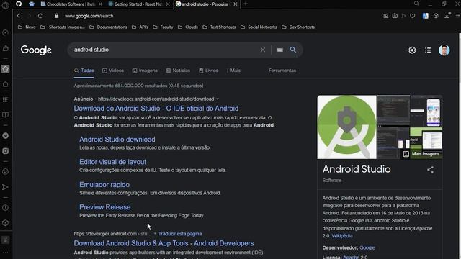This screenshot has height=259, width=461.
Task: Open Editor visual de layout sitelink
Action: click(112, 162)
